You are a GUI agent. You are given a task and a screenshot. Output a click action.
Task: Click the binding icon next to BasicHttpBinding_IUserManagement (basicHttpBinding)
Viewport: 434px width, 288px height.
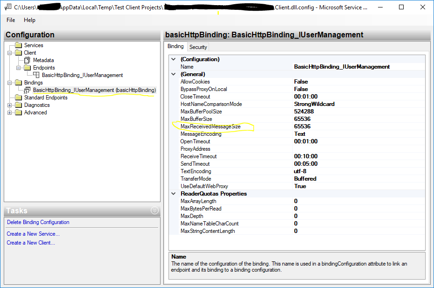tap(27, 90)
